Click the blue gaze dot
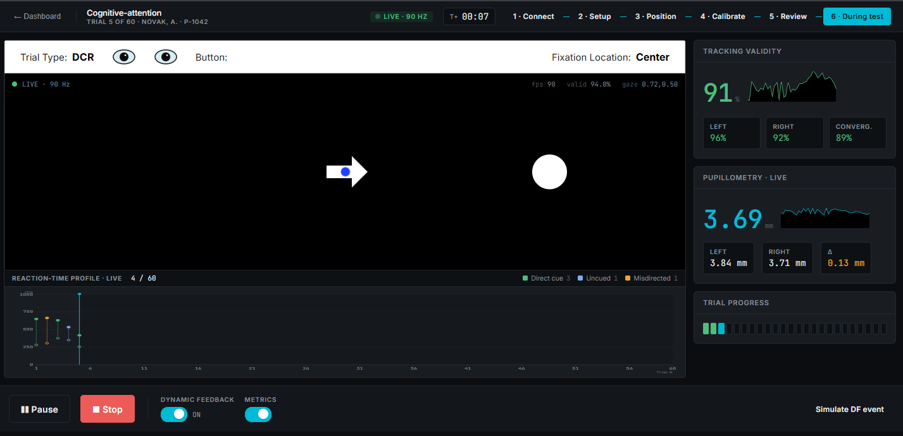 (x=346, y=171)
